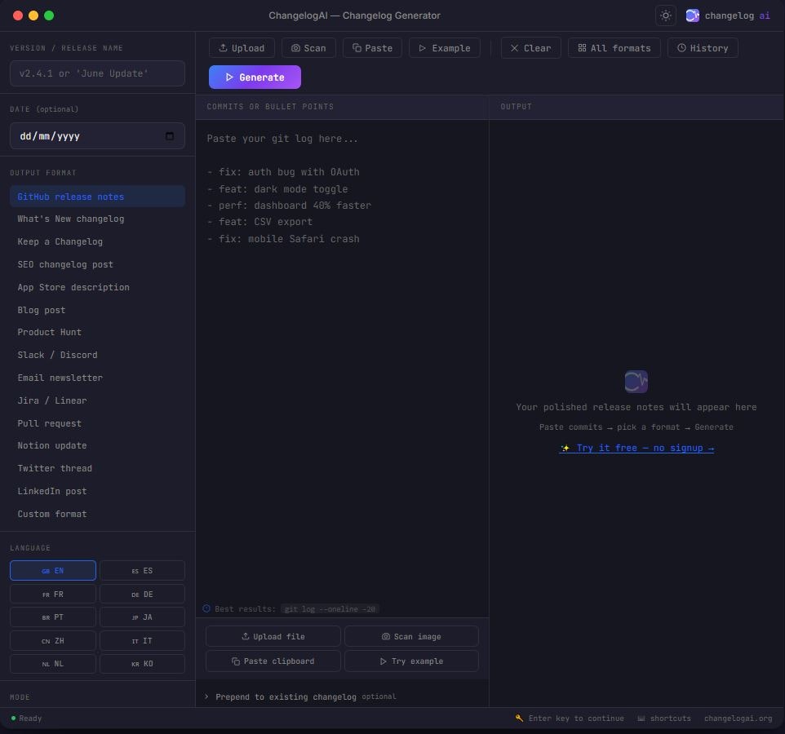The width and height of the screenshot is (785, 734).
Task: Choose ES Spanish language
Action: 142,570
